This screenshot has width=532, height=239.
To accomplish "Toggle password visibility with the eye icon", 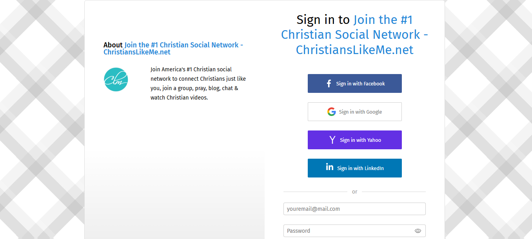I will point(418,231).
